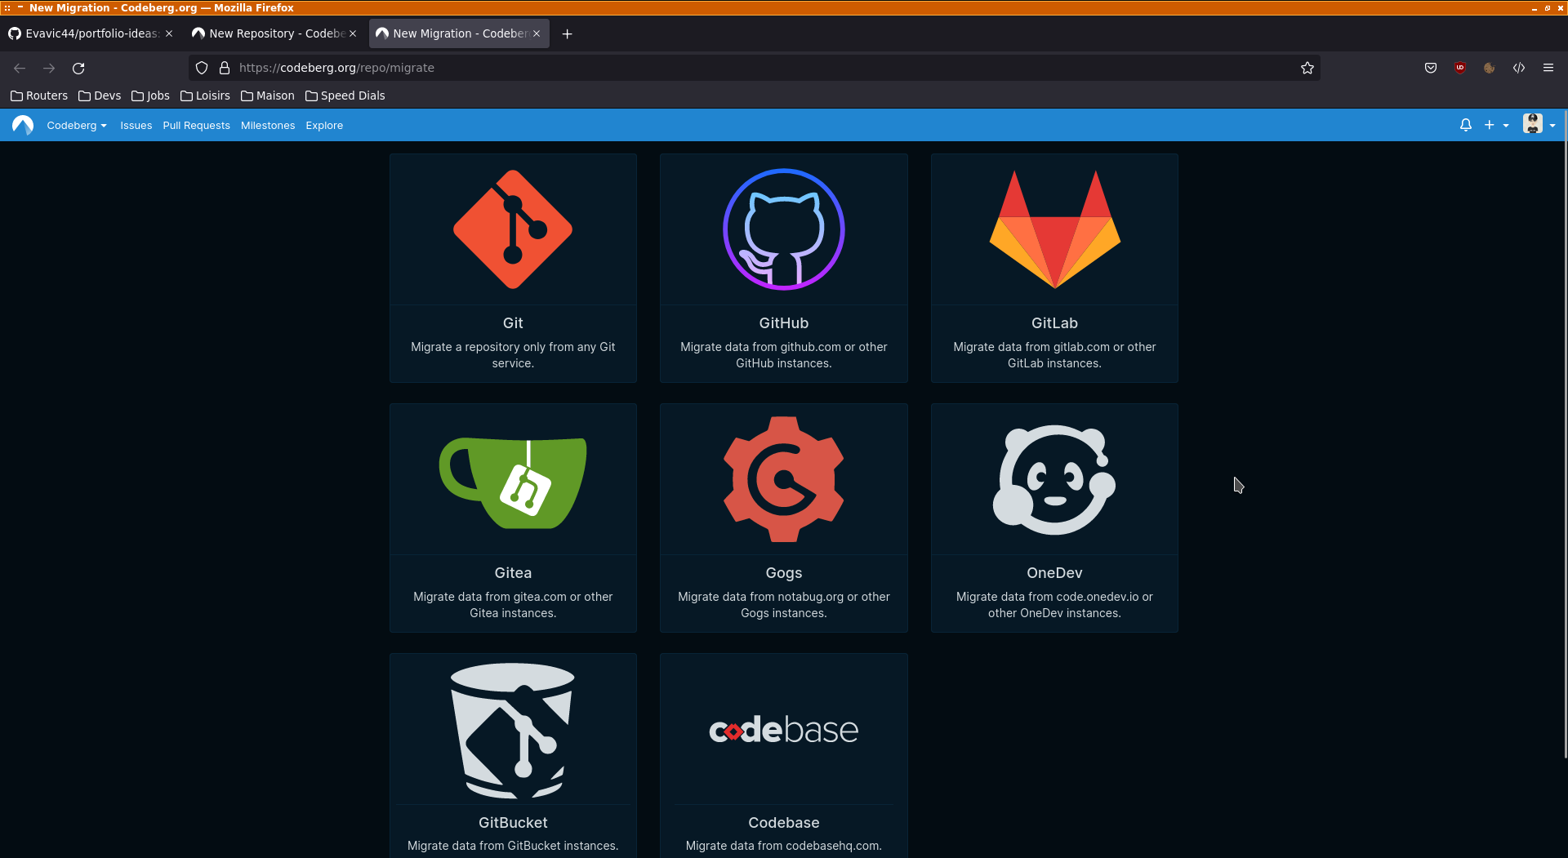
Task: Click the GitBucket bucket logo
Action: [513, 730]
